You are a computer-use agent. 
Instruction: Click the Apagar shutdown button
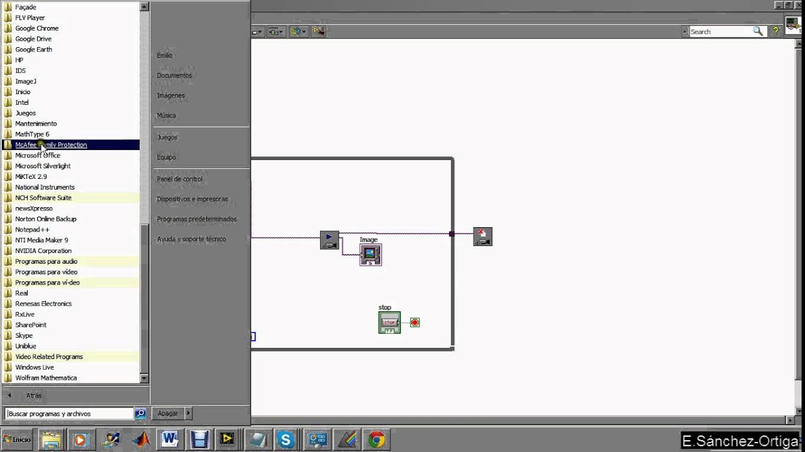click(169, 414)
